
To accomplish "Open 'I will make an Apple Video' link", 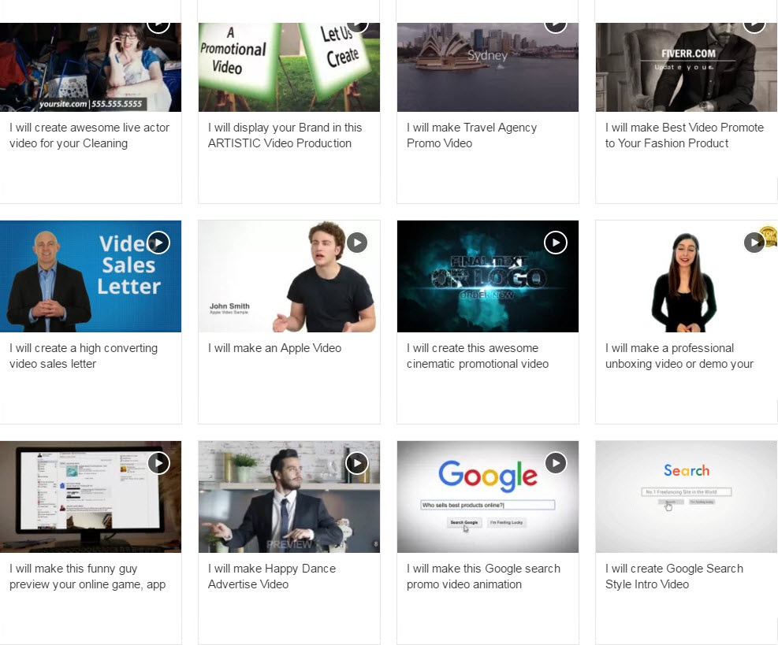I will (x=274, y=348).
